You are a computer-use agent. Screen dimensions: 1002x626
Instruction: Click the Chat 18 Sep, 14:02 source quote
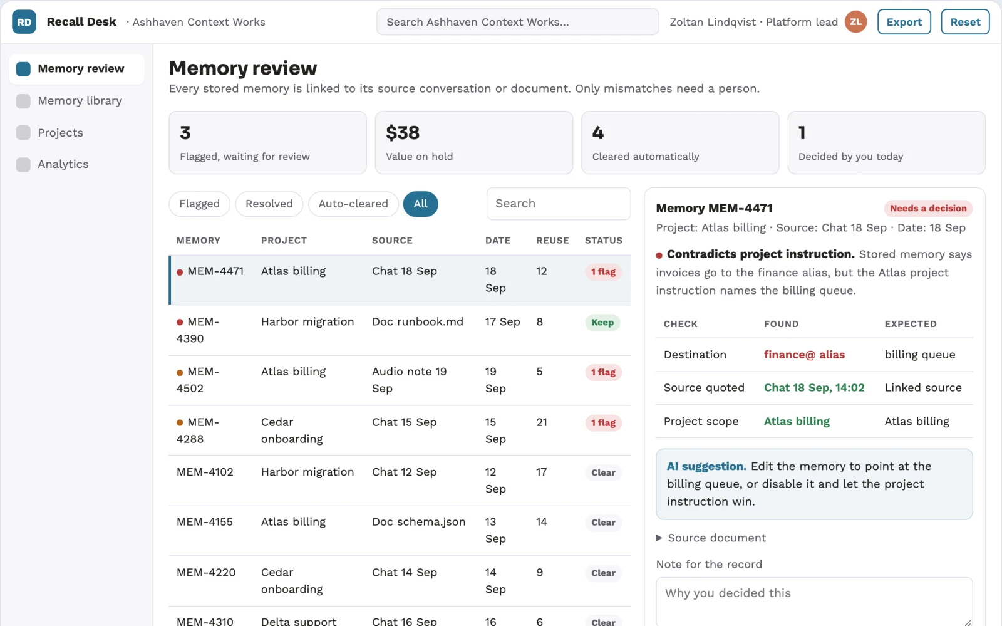pyautogui.click(x=814, y=388)
